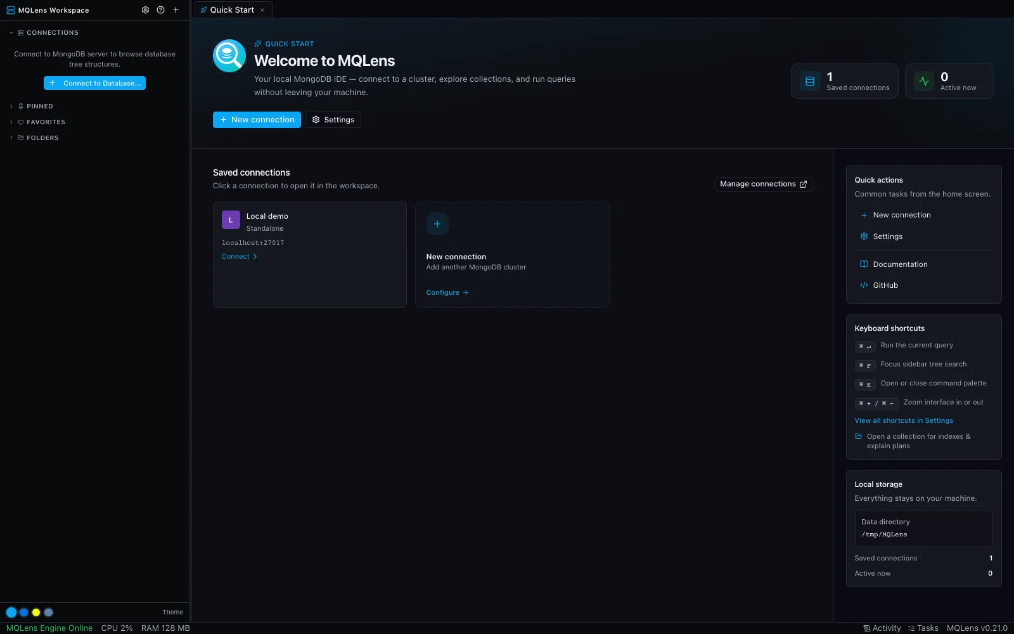Open Manage connections
Image resolution: width=1014 pixels, height=634 pixels.
click(764, 184)
